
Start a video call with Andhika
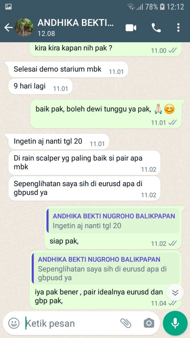pos(131,28)
